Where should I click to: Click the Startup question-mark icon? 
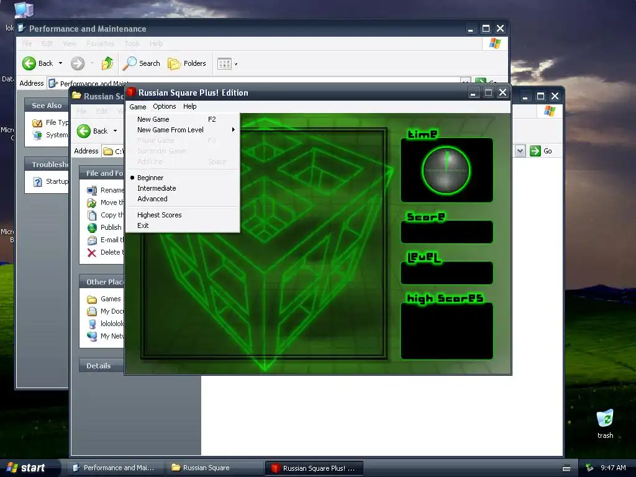[37, 181]
